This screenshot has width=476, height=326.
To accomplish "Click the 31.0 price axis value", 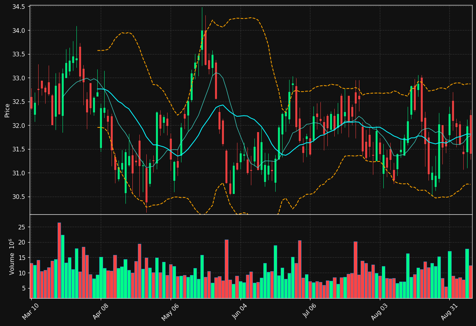I will click(x=19, y=173).
